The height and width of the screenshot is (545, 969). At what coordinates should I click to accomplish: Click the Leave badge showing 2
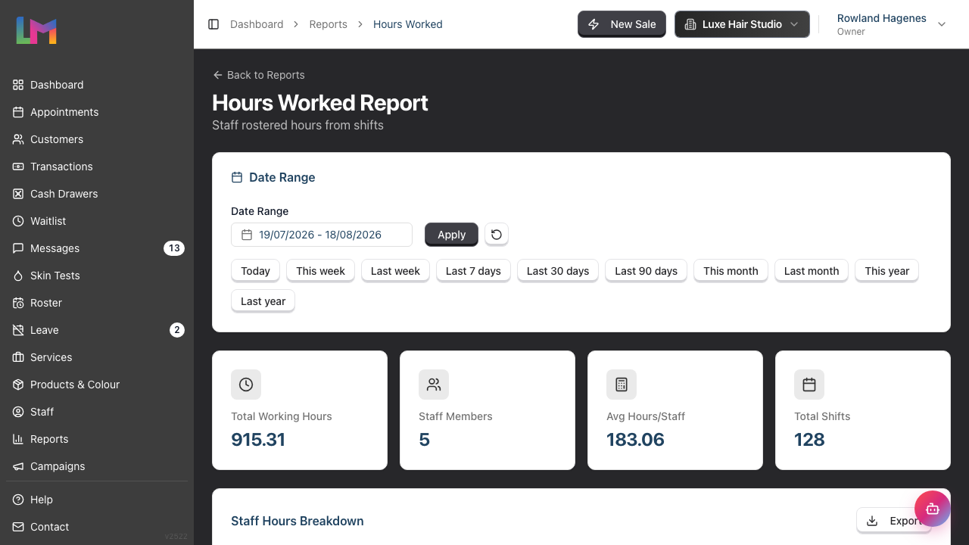176,330
